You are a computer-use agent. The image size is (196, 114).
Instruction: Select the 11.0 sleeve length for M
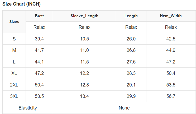point(84,50)
